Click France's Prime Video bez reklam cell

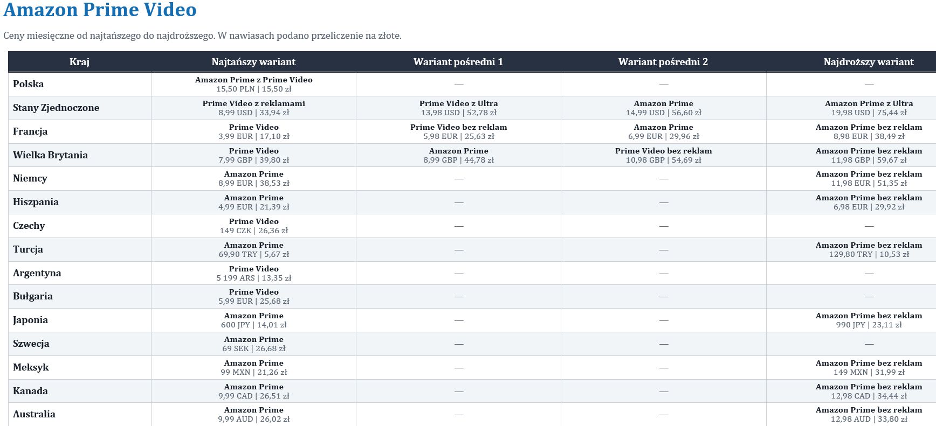pos(458,131)
